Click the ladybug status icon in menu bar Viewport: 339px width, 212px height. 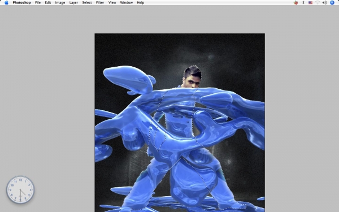295,3
